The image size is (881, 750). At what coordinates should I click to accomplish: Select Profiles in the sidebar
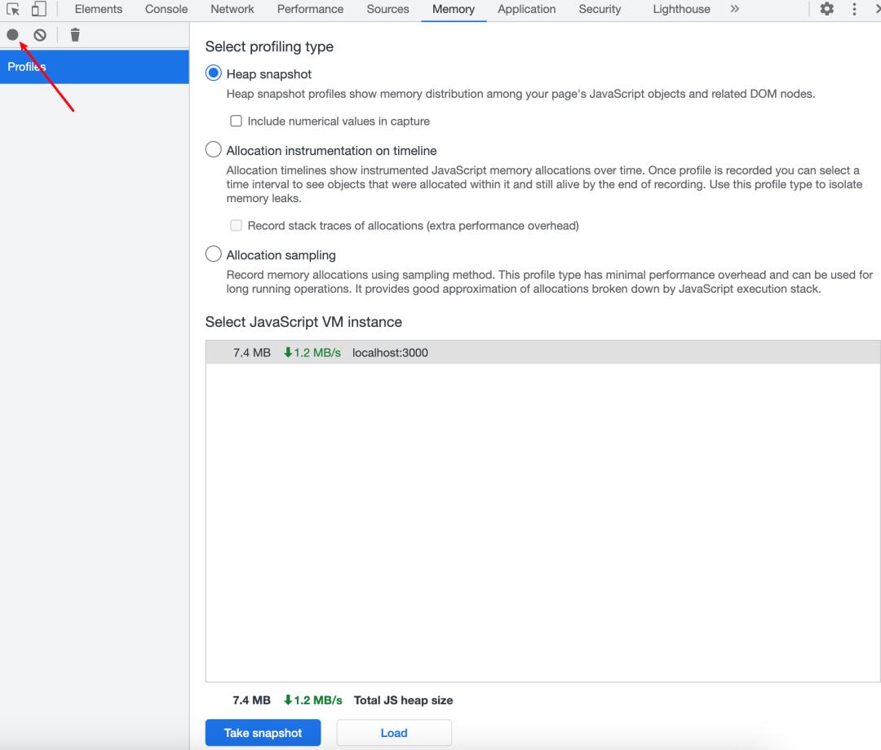pyautogui.click(x=94, y=67)
